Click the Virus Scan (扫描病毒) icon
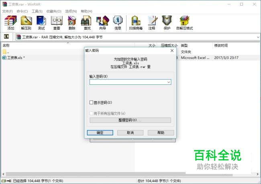Viewport: 261px width, 184px height. tap(136, 23)
